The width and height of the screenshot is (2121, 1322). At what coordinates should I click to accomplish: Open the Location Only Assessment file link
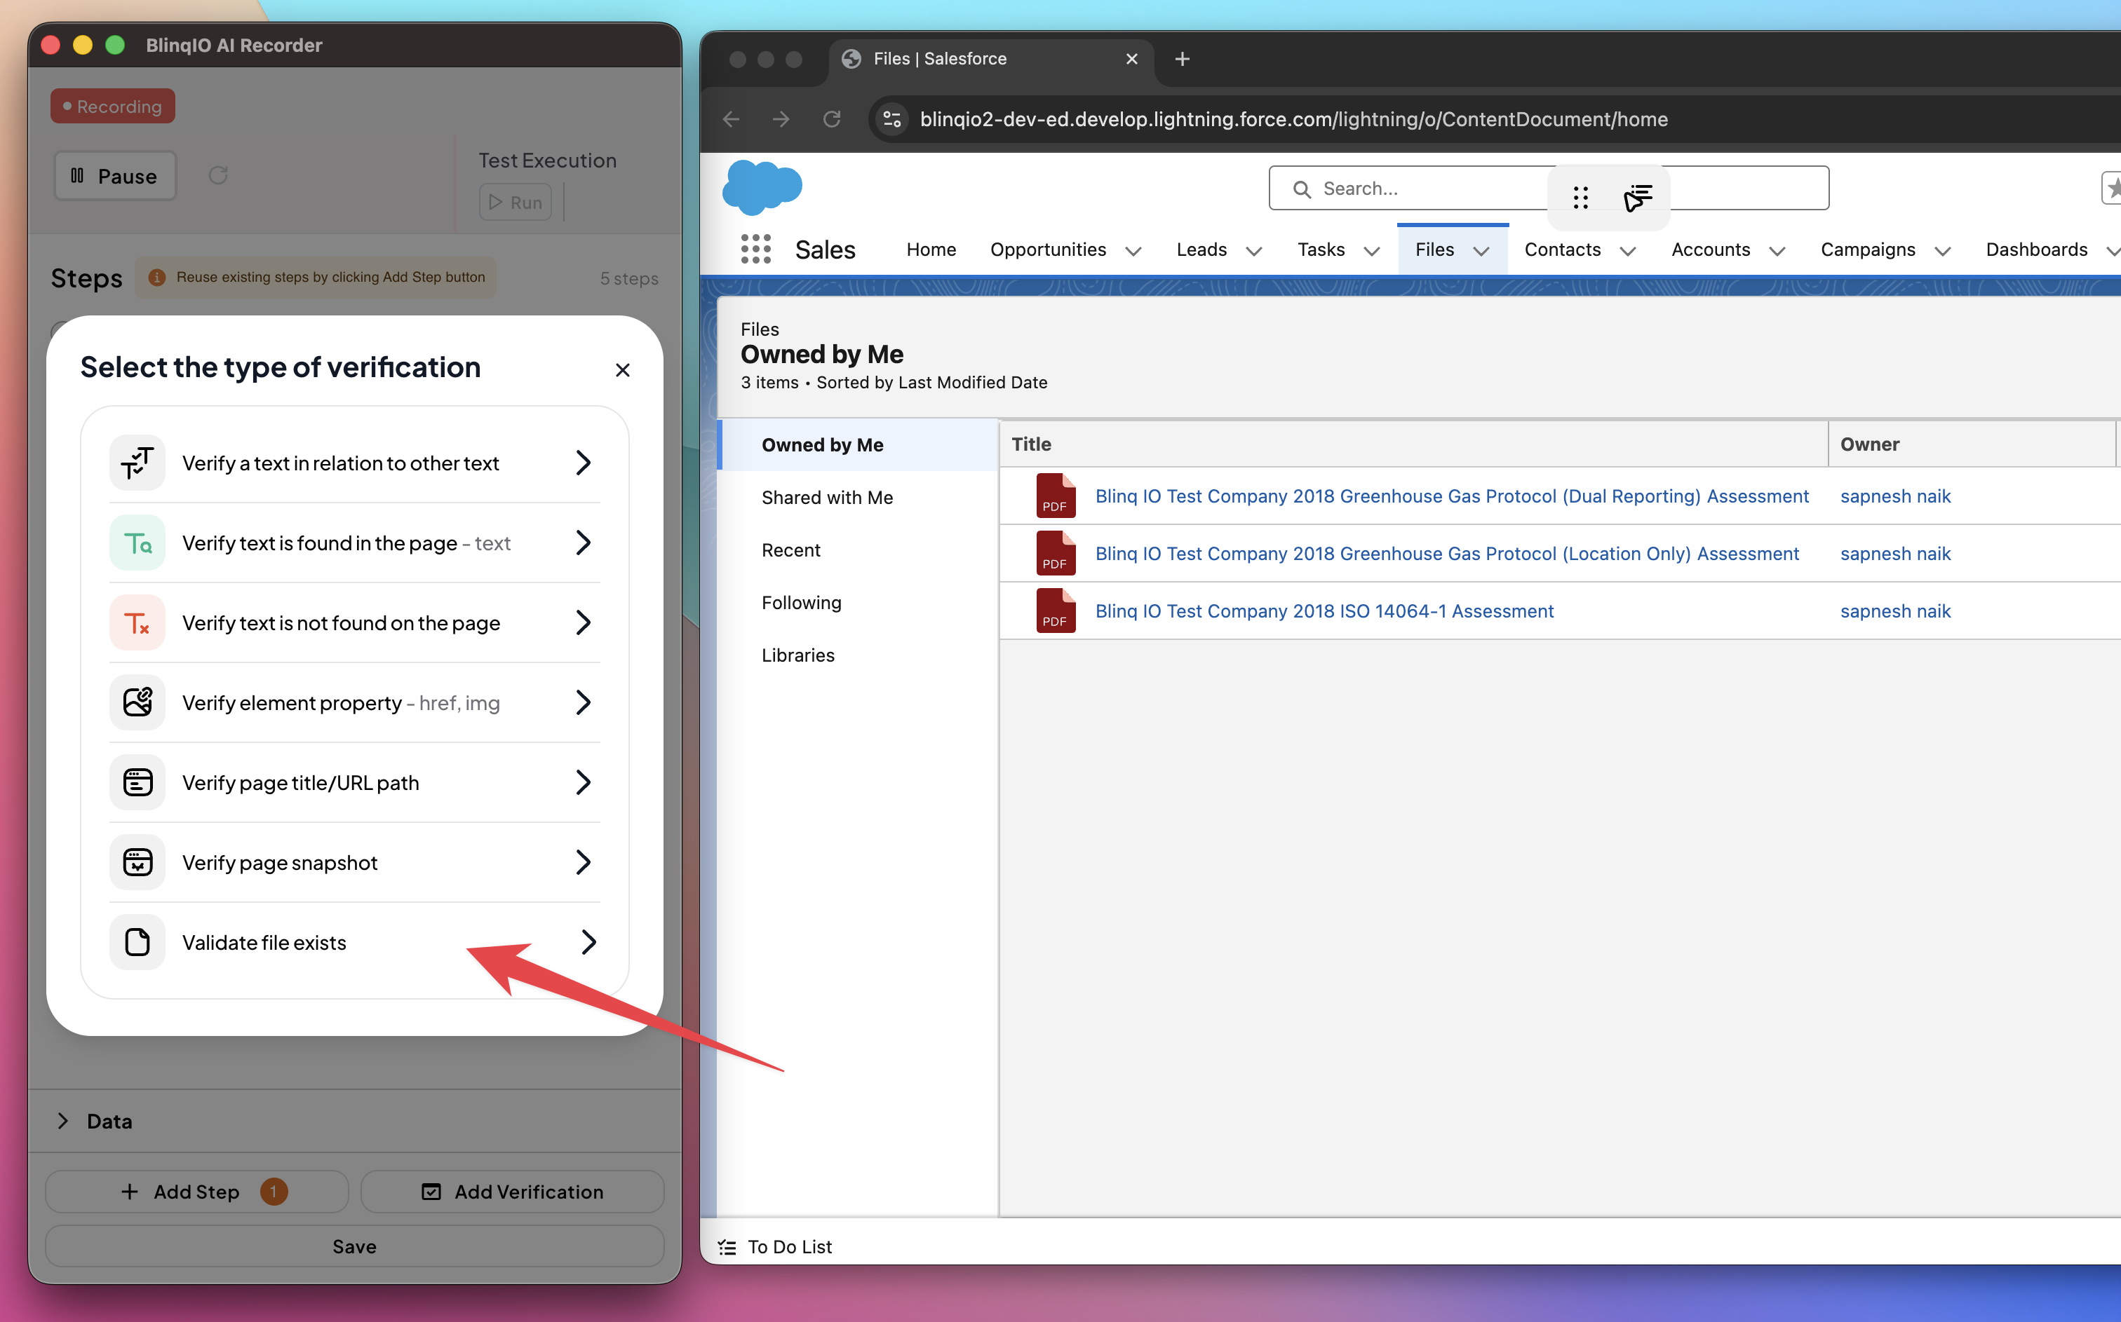(1446, 554)
